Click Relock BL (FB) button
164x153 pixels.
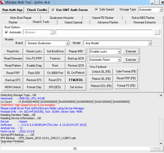pyautogui.click(x=101, y=79)
